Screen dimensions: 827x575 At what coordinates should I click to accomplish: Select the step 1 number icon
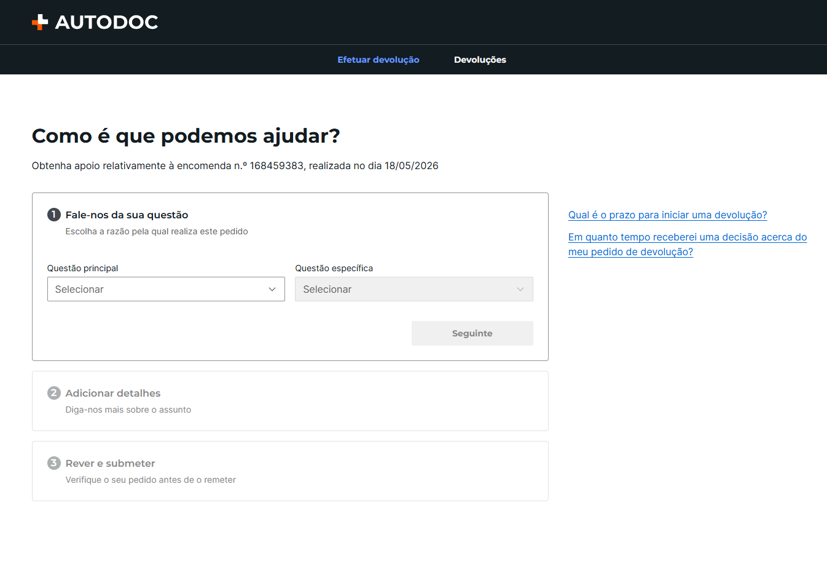[x=54, y=215]
